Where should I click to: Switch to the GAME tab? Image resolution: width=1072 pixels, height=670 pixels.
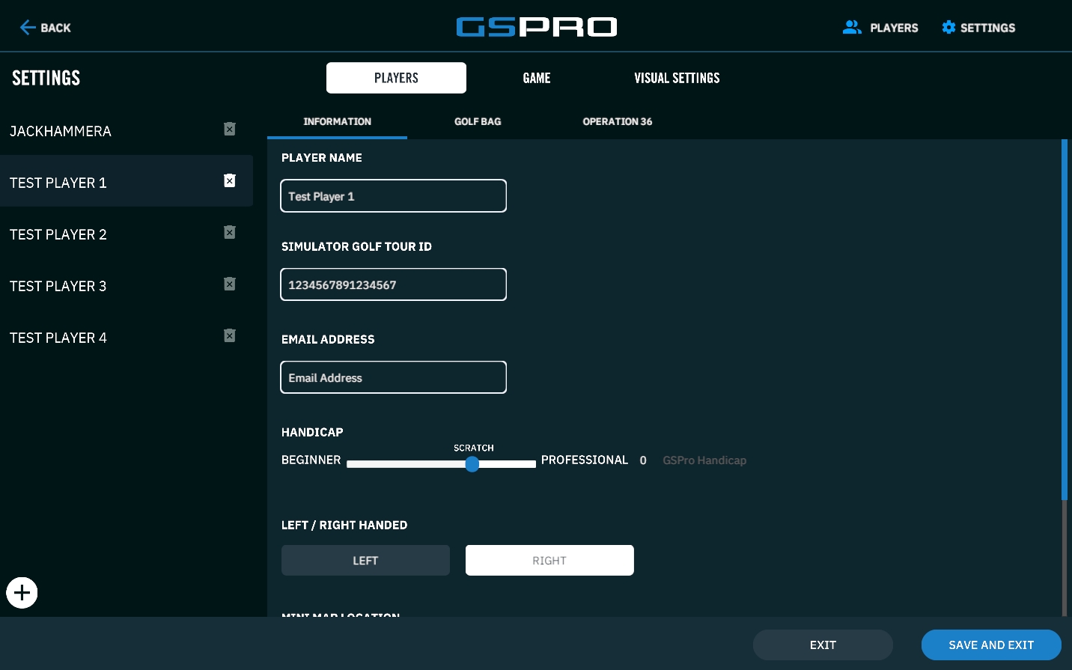coord(537,78)
